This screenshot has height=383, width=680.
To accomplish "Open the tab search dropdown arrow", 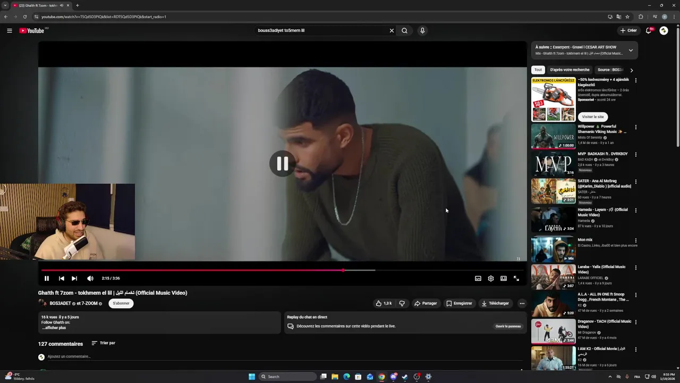I will tap(5, 5).
